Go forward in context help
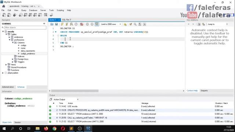 [x=193, y=24]
